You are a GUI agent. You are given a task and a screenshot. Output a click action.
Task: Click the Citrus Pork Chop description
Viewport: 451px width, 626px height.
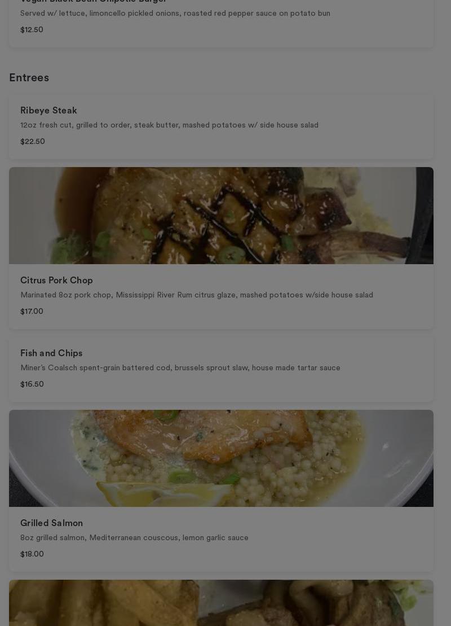197,295
